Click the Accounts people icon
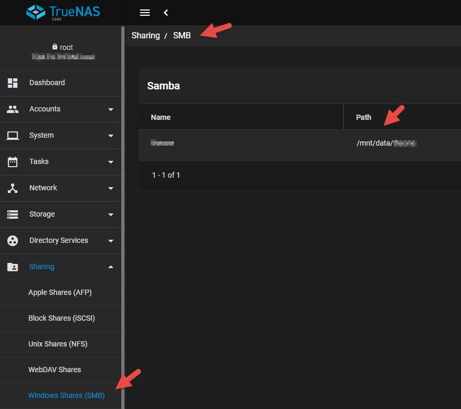 (x=13, y=109)
